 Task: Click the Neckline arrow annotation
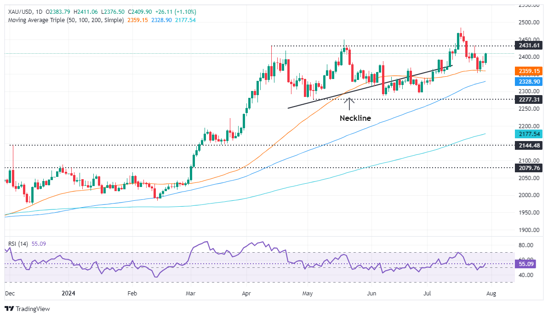tap(349, 104)
